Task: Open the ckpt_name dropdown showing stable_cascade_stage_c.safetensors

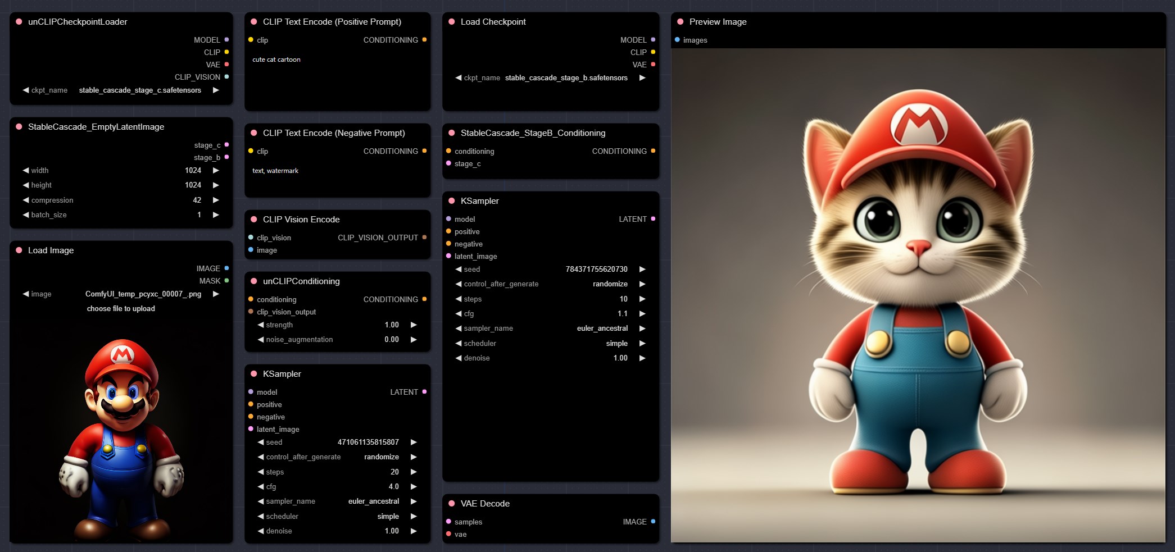Action: 139,90
